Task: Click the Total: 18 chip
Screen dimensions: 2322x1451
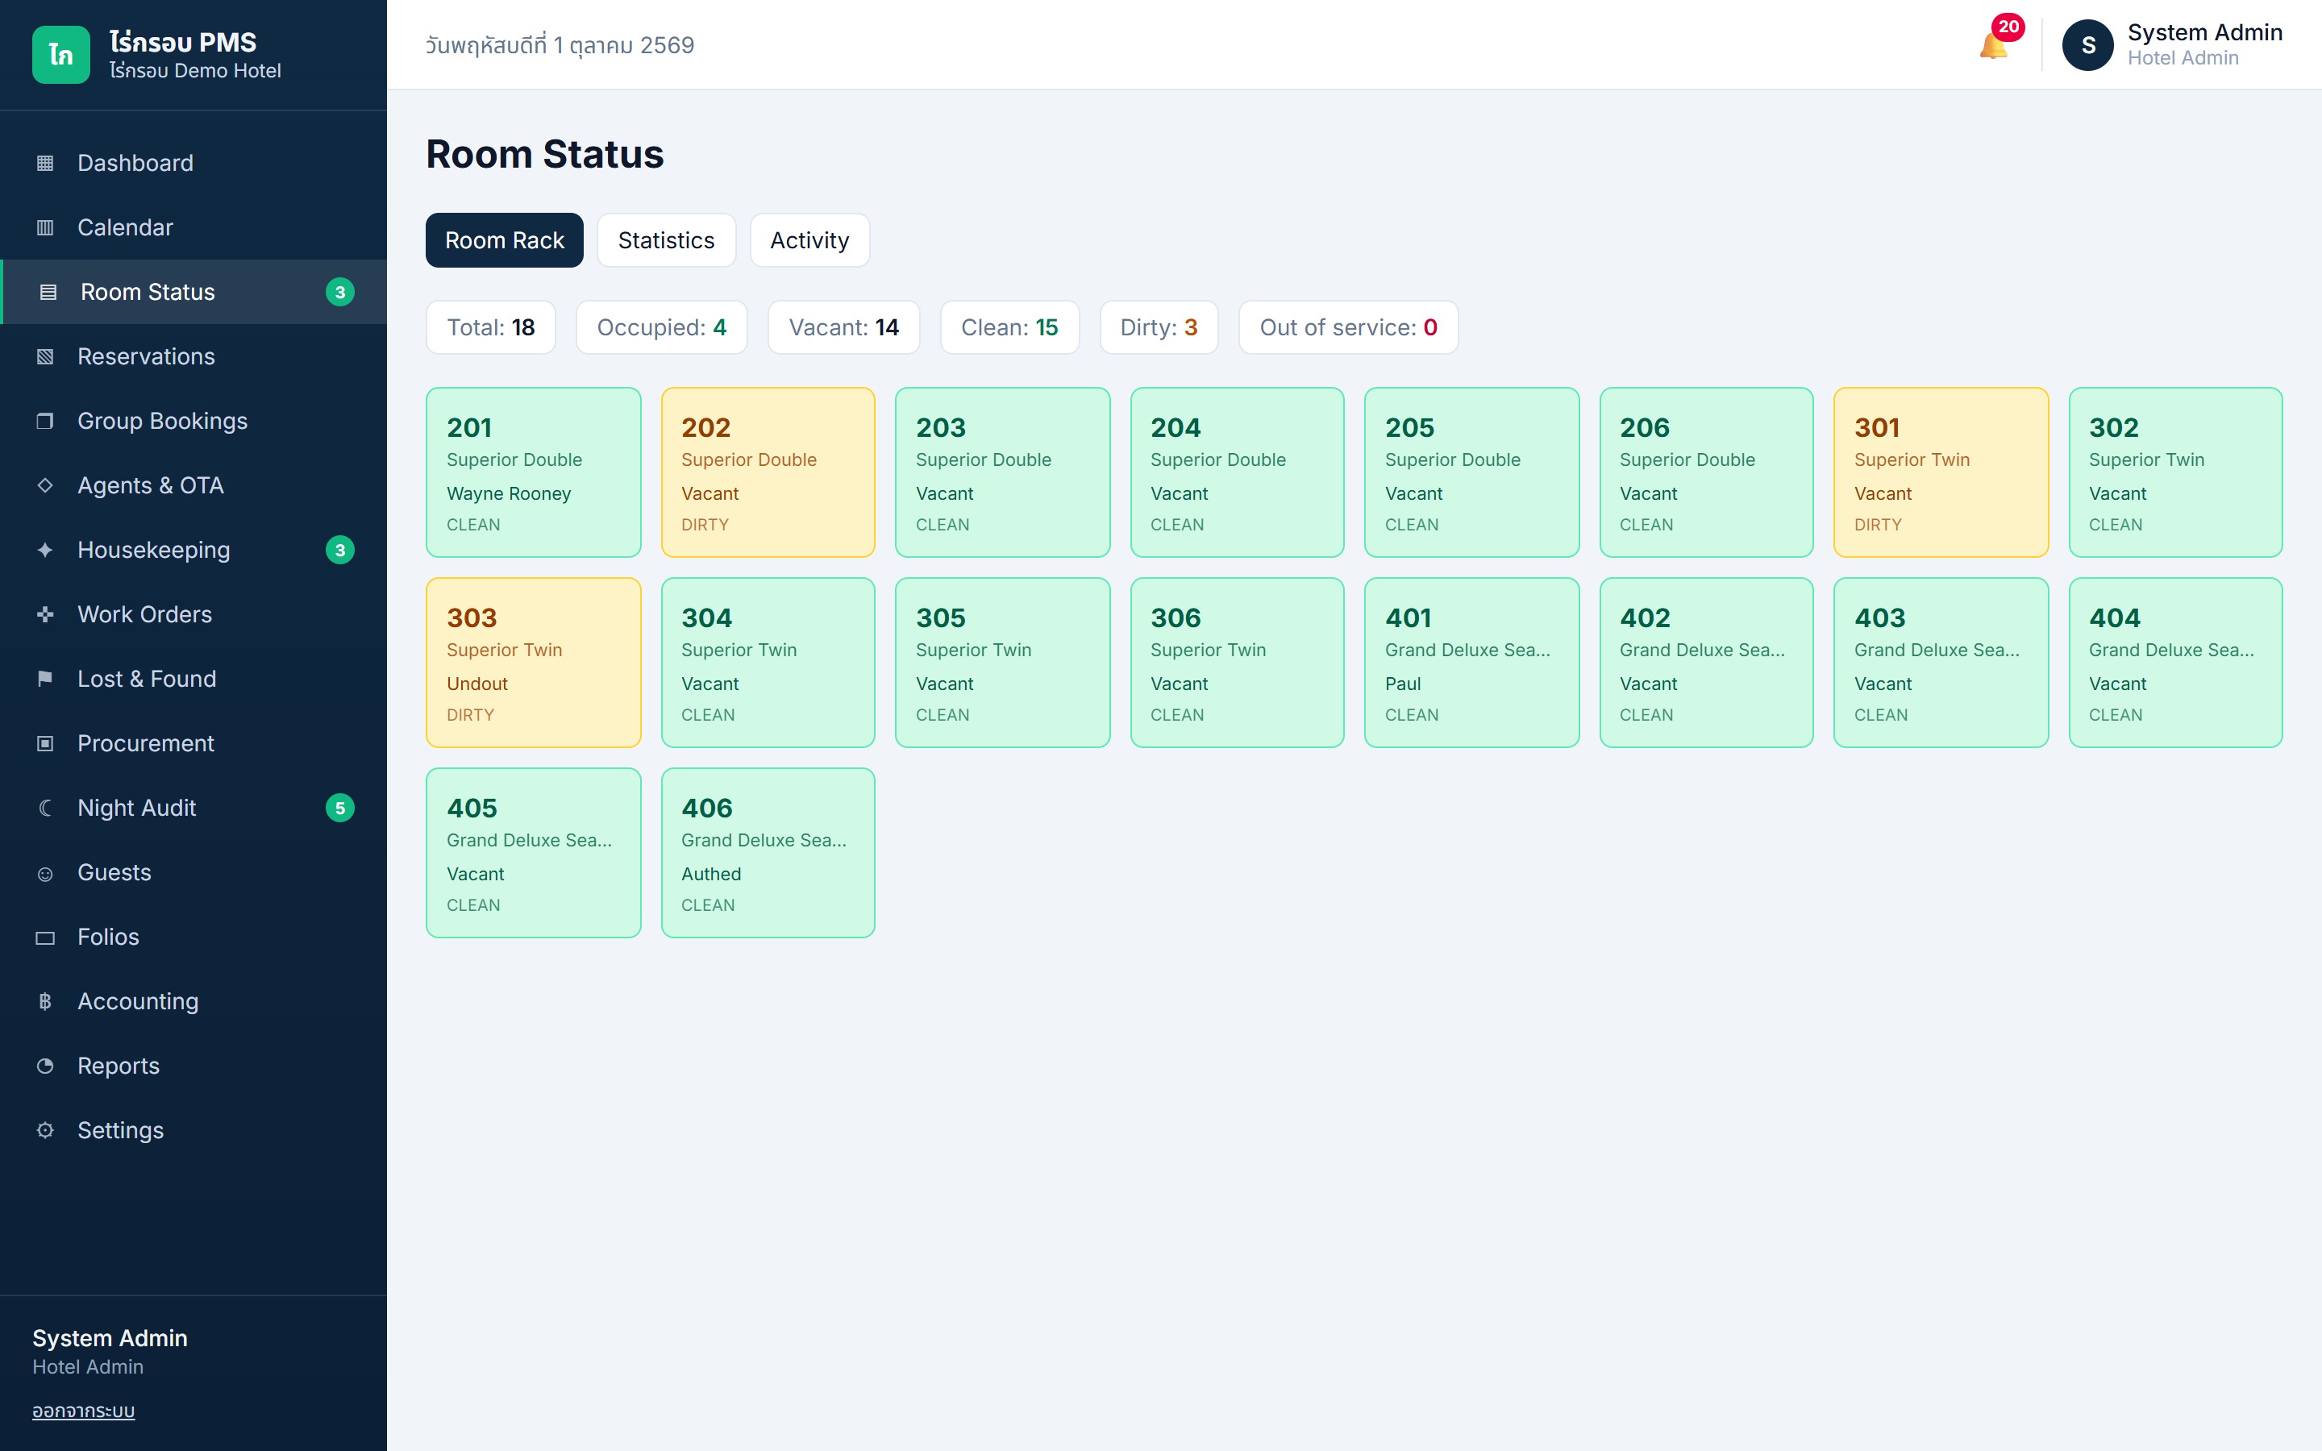Action: click(x=491, y=327)
